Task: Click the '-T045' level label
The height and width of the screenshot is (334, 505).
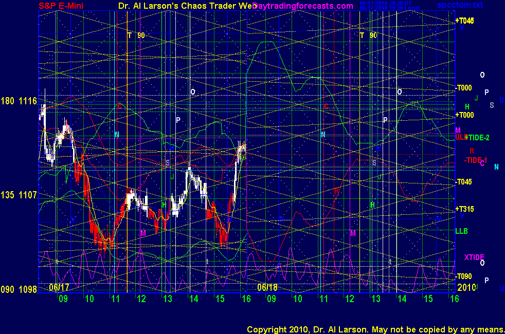Action: 463,182
